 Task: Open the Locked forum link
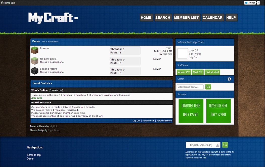pos(48,69)
